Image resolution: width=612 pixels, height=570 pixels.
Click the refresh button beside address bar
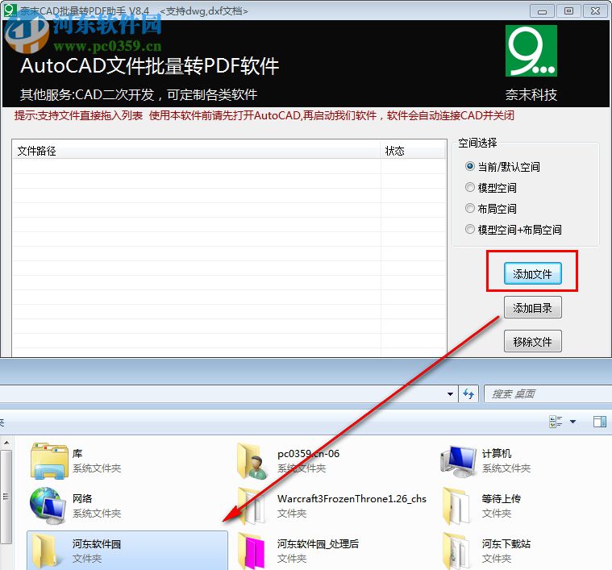point(468,393)
